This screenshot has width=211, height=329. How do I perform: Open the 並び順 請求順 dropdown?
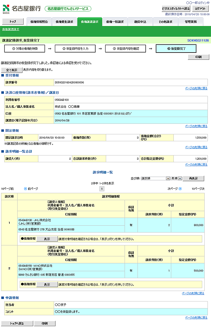point(155,178)
